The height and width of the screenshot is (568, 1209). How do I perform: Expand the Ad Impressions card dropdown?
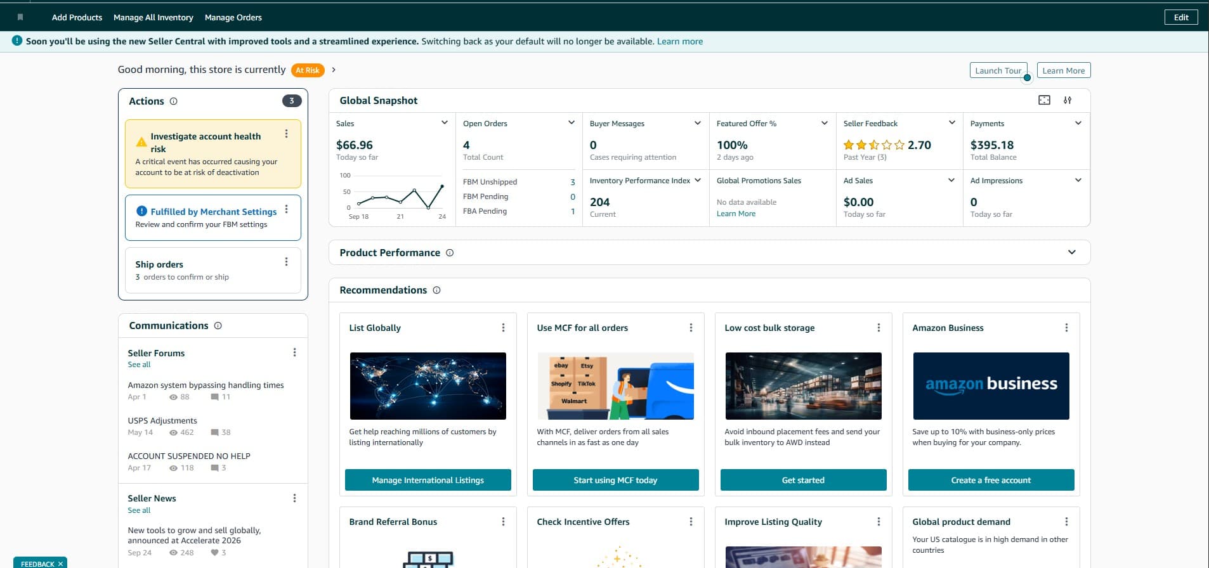pyautogui.click(x=1078, y=180)
